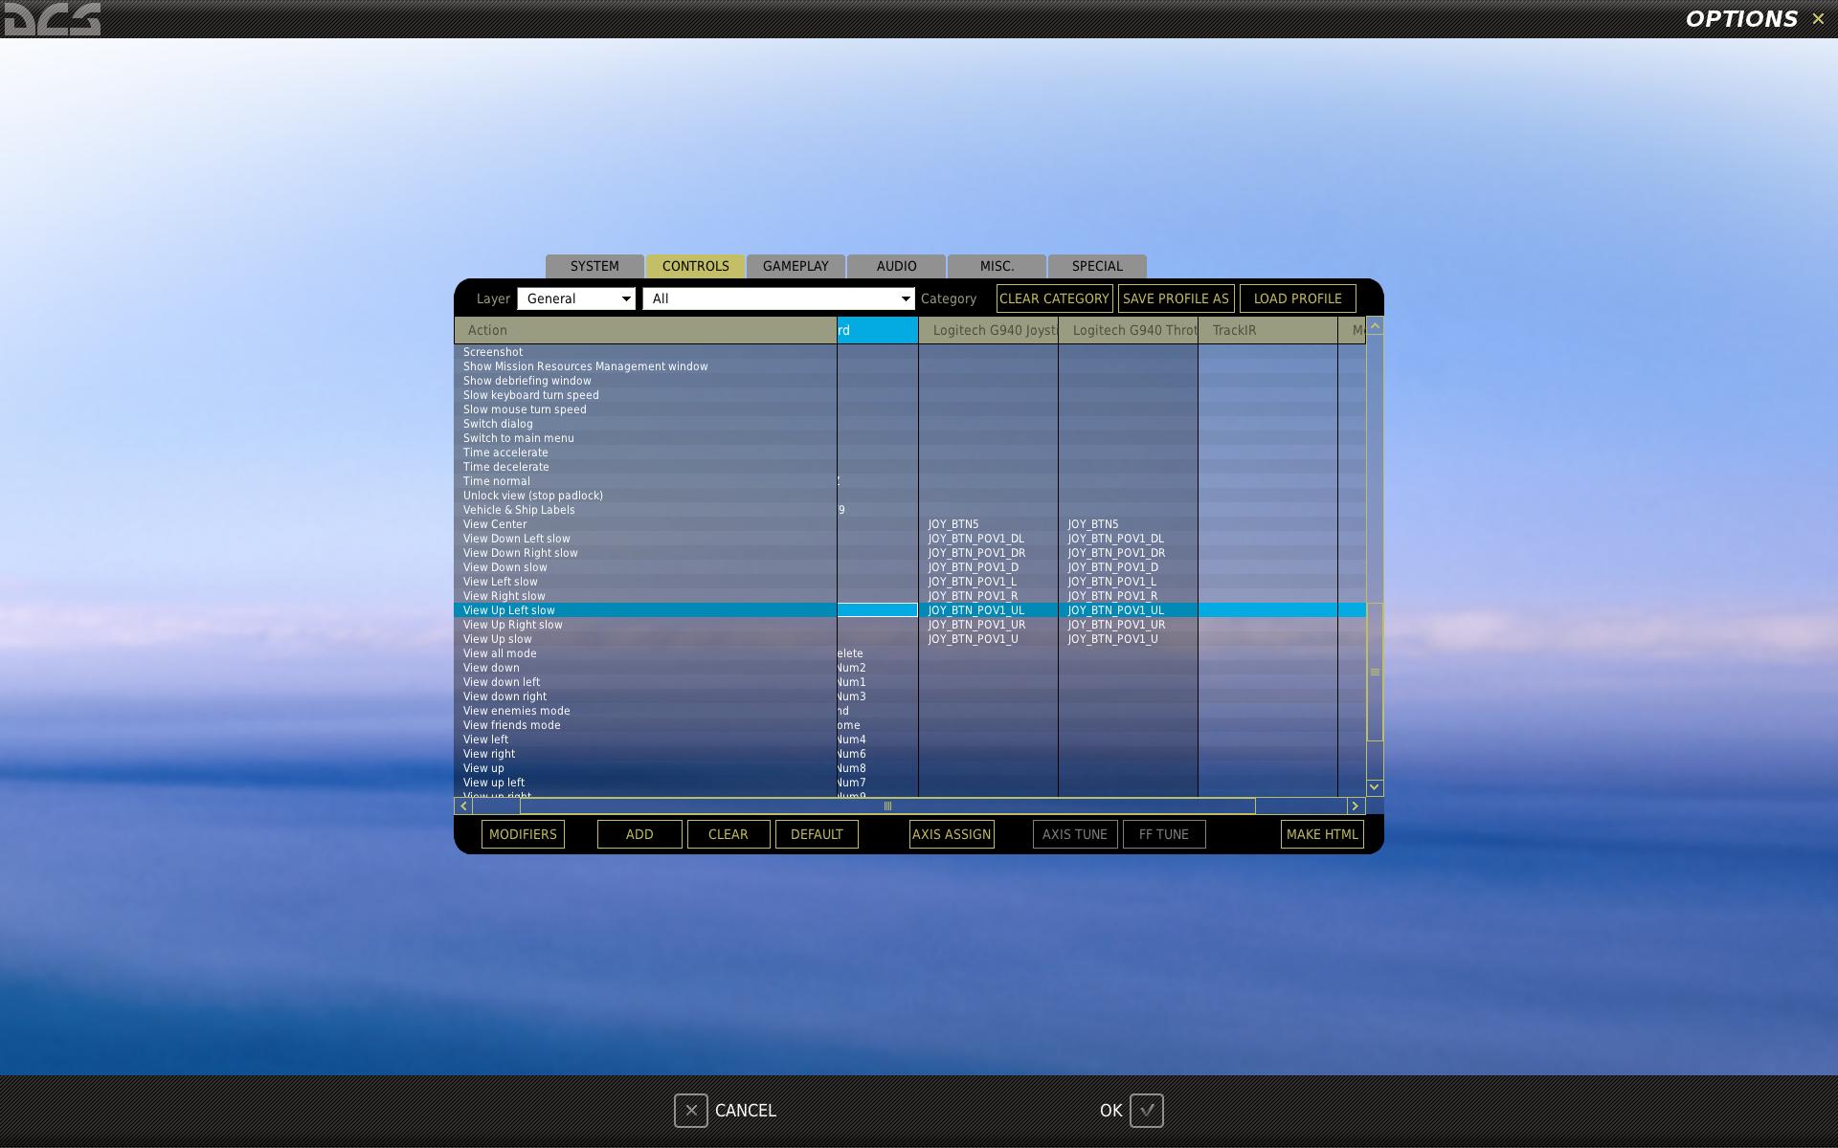Select the View Center action row
This screenshot has height=1148, width=1838.
pyautogui.click(x=645, y=524)
